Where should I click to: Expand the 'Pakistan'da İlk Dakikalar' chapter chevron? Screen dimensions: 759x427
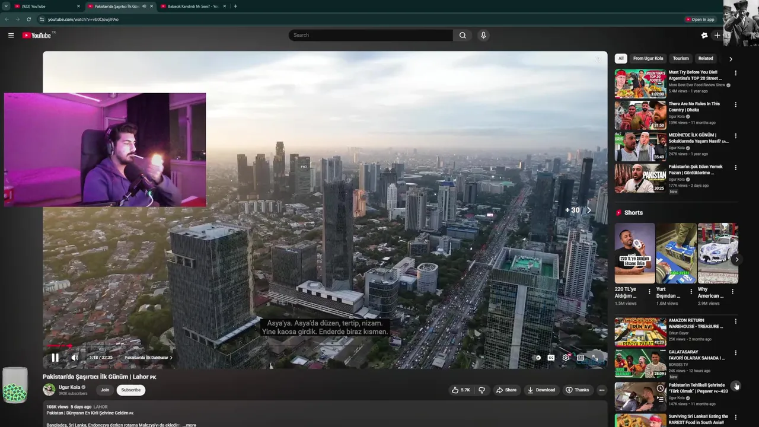[171, 358]
